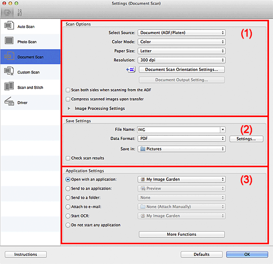
Task: Click the Defaults button
Action: click(201, 254)
